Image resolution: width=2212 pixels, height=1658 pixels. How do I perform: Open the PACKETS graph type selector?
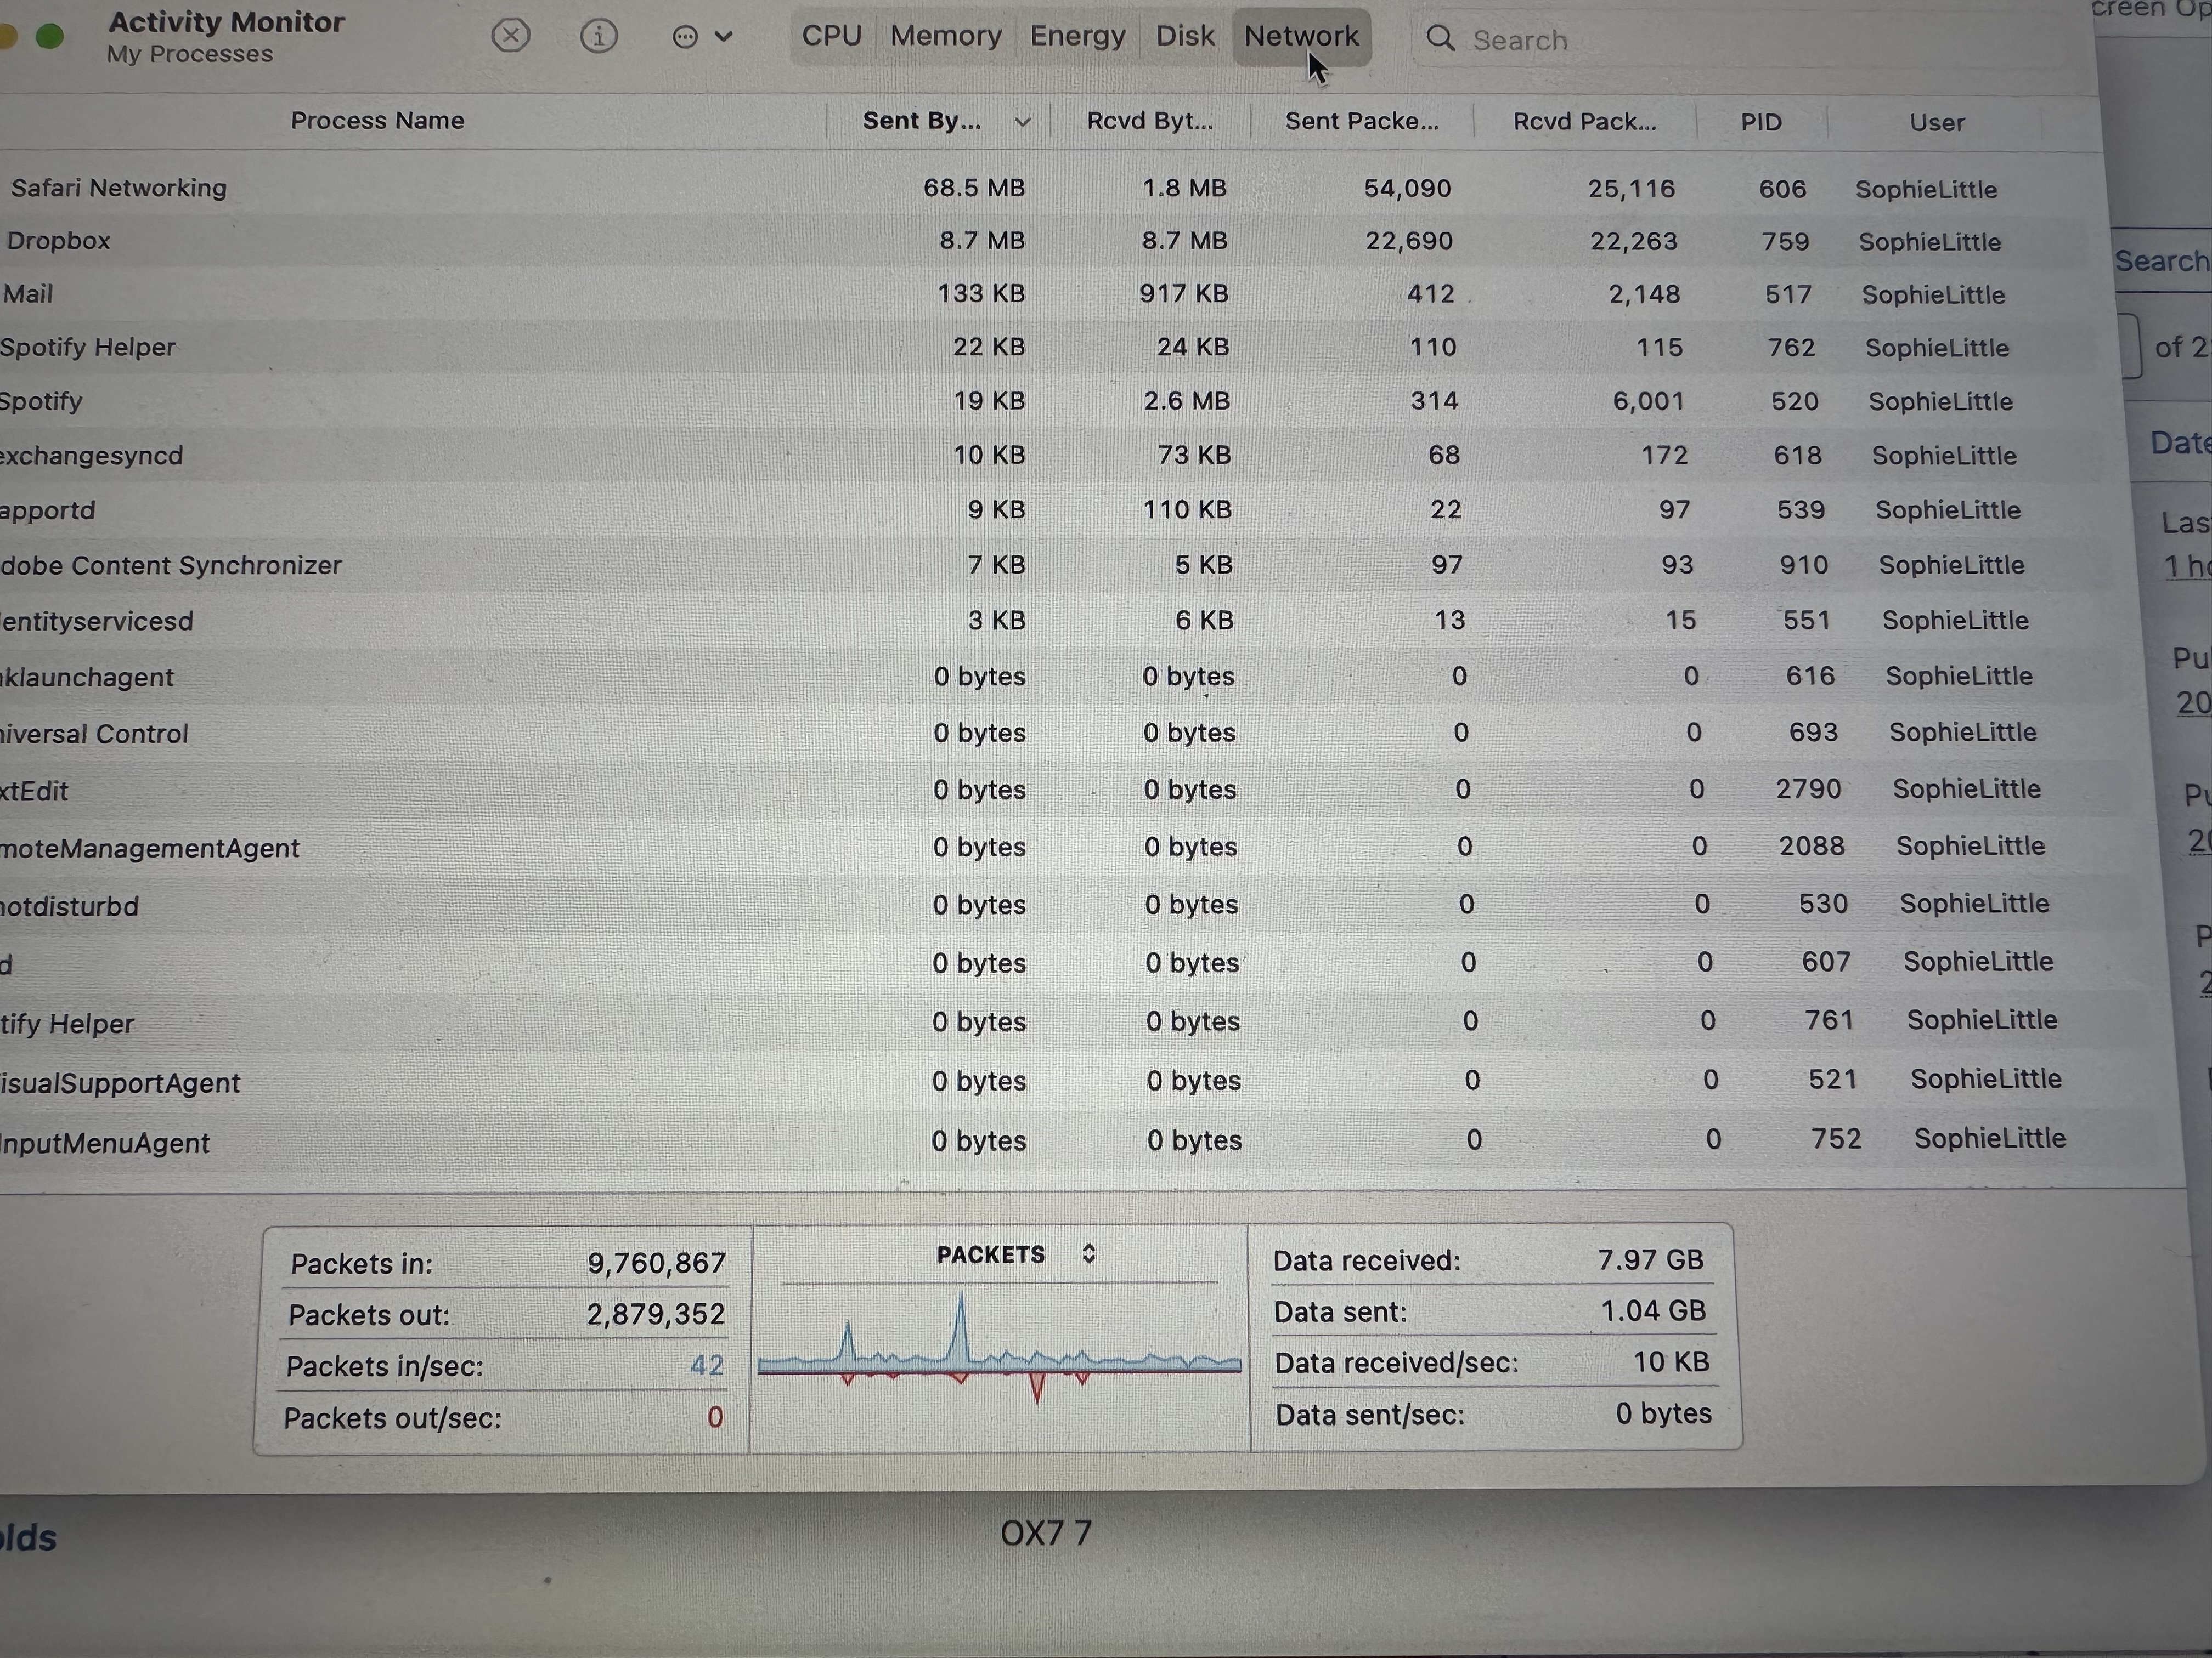(1088, 1253)
